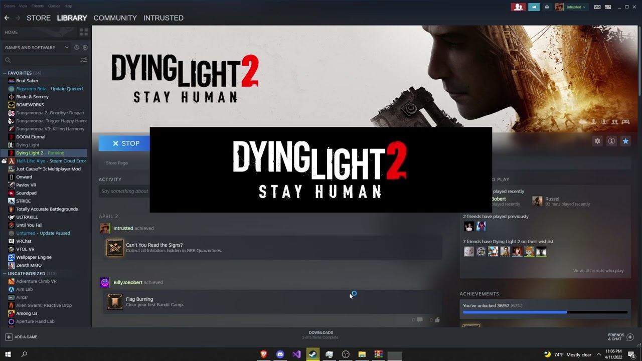The height and width of the screenshot is (361, 642).
Task: Open the Store Page link
Action: [117, 163]
